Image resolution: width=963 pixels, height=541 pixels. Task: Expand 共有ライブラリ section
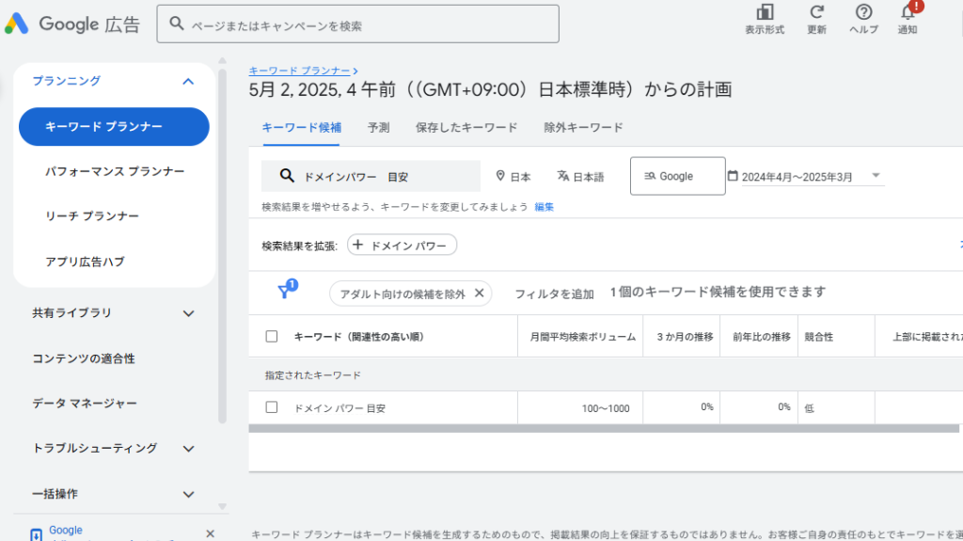[188, 313]
